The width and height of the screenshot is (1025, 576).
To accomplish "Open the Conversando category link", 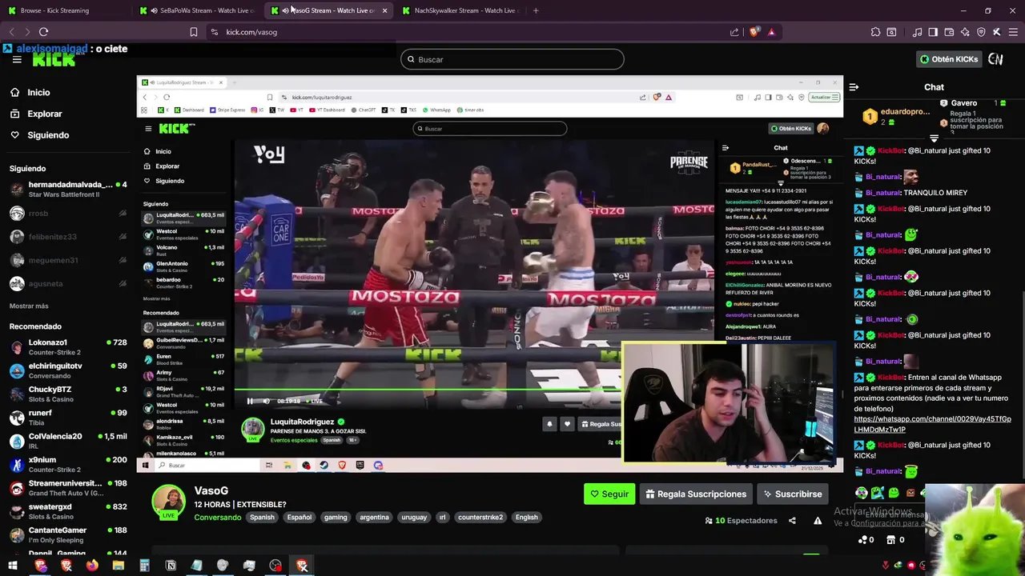I will tap(218, 518).
